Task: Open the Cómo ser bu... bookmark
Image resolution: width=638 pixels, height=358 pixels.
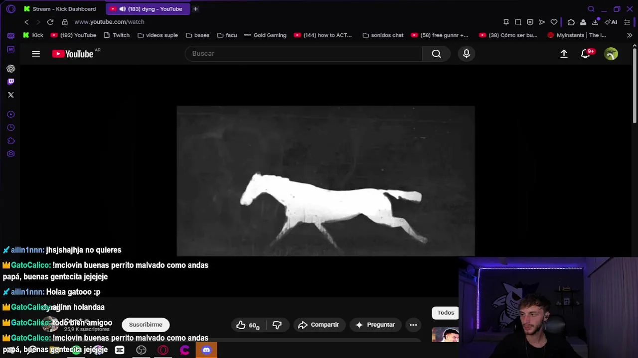Action: (x=508, y=35)
